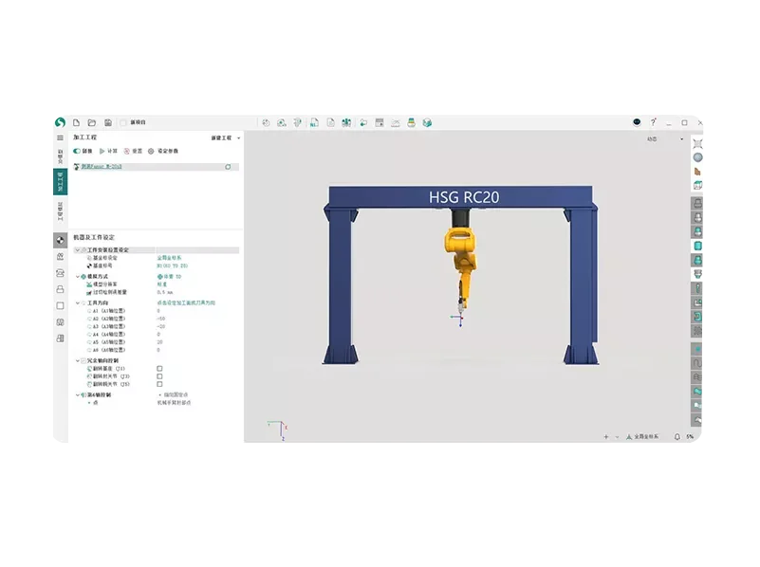Click the HSG RC20 gantry beam
Viewport: 760px width, 567px height.
pos(460,197)
